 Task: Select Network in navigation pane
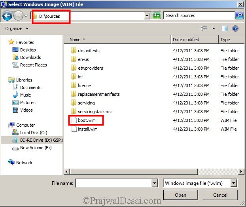[x=24, y=163]
